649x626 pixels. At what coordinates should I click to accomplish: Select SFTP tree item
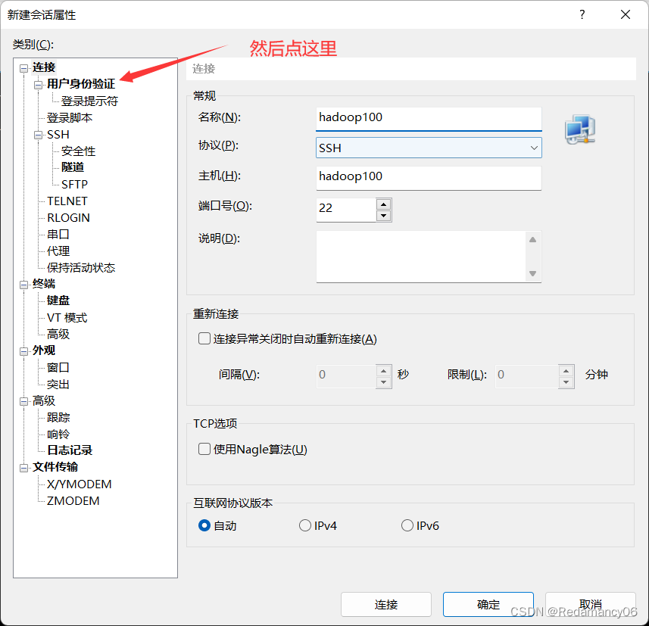[x=74, y=184]
